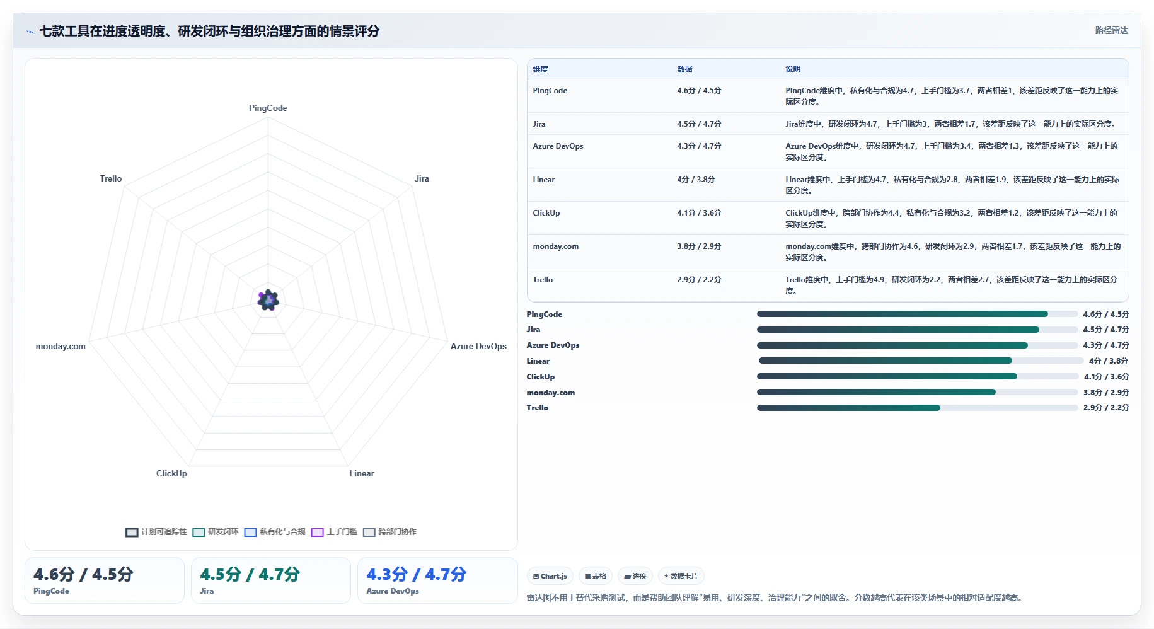The height and width of the screenshot is (629, 1154).
Task: Click the footer note starting 雷达图不用于替代采购测试
Action: tap(775, 598)
